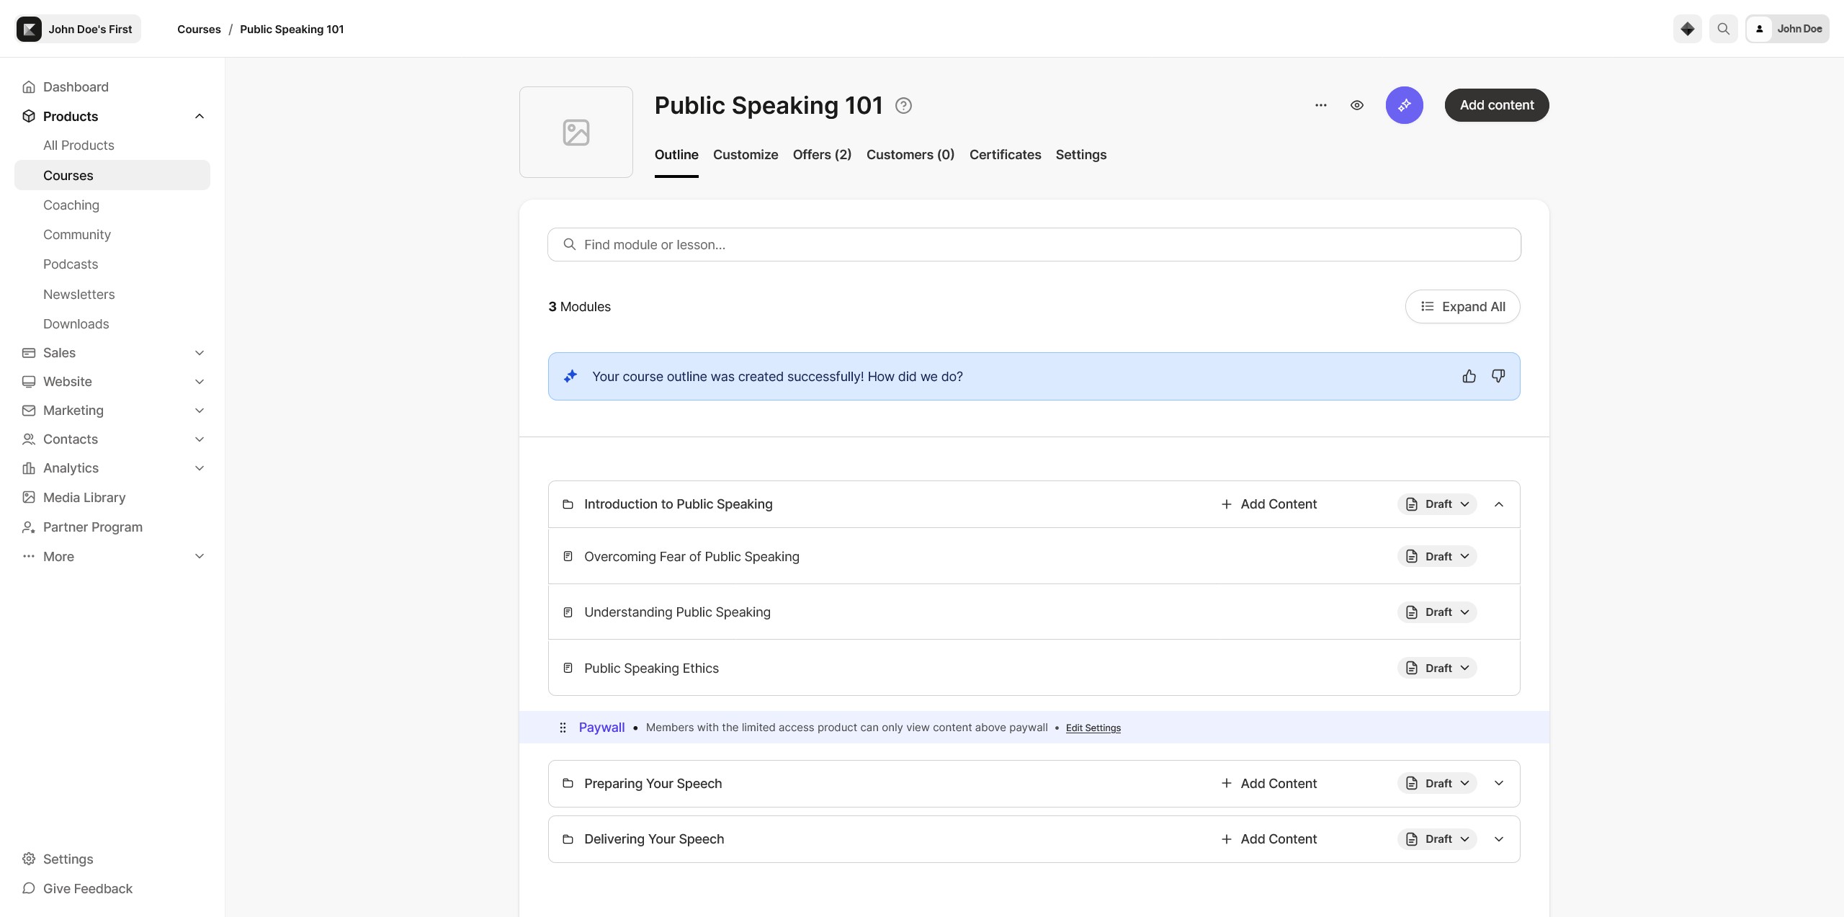The width and height of the screenshot is (1844, 917).
Task: Open Draft dropdown for Understanding Public Speaking
Action: tap(1437, 612)
